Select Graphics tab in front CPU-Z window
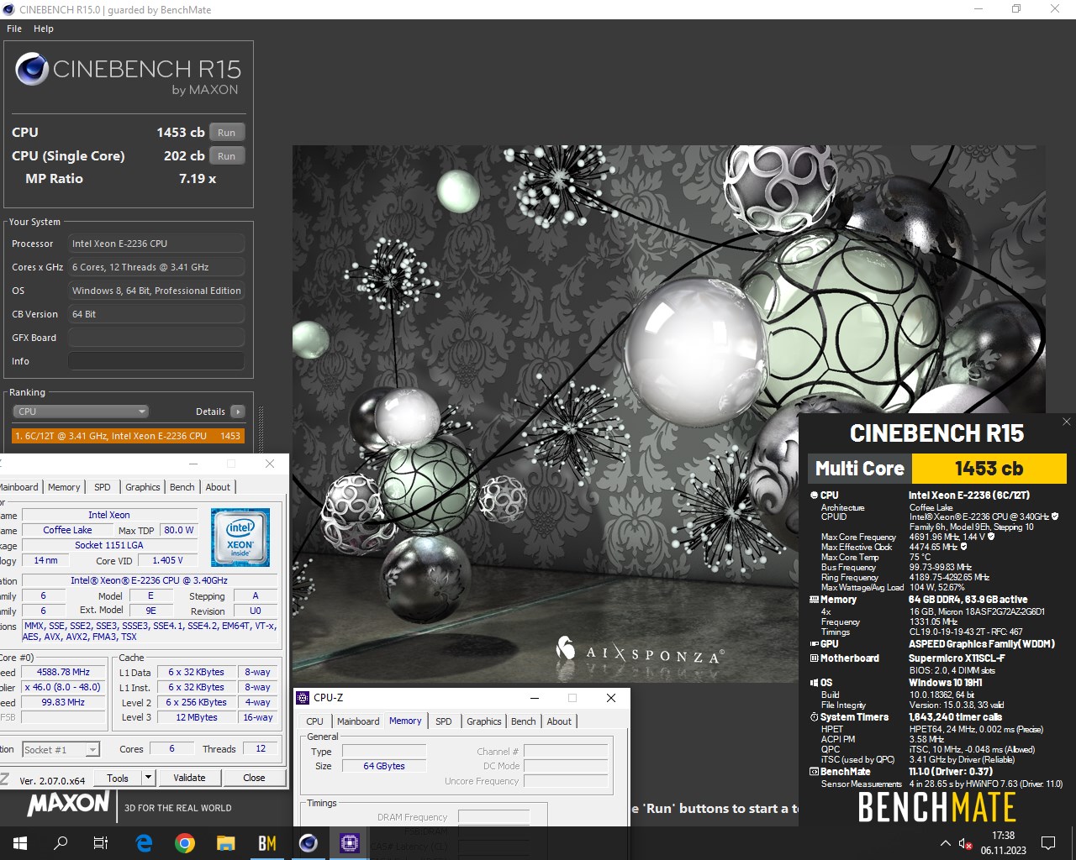This screenshot has width=1076, height=860. pos(484,721)
